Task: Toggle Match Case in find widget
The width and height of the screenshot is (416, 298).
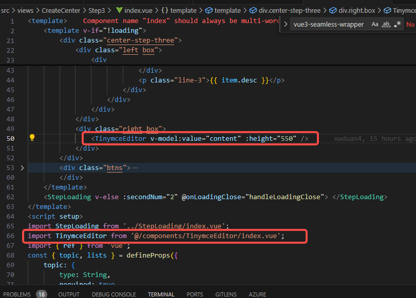Action: (375, 25)
